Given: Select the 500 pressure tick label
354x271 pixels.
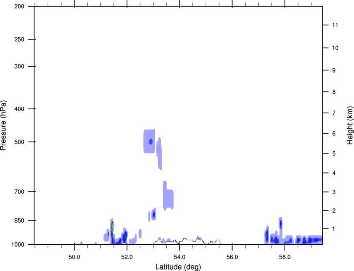Looking at the screenshot, I should pos(19,142).
